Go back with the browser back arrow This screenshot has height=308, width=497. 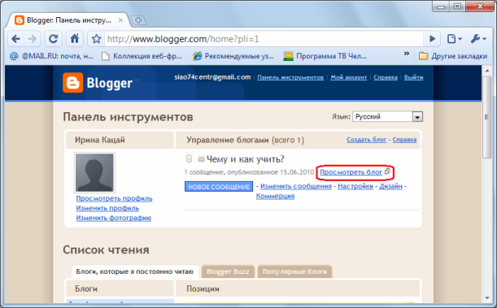coord(15,39)
